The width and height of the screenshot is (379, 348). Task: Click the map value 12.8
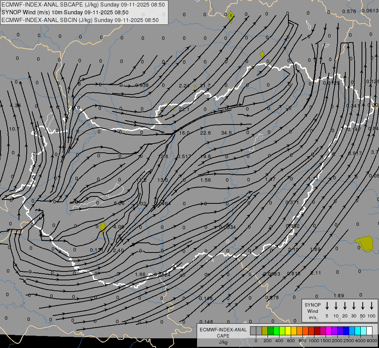tap(163, 157)
